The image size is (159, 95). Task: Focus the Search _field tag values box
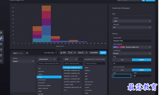pyautogui.click(x=73, y=64)
